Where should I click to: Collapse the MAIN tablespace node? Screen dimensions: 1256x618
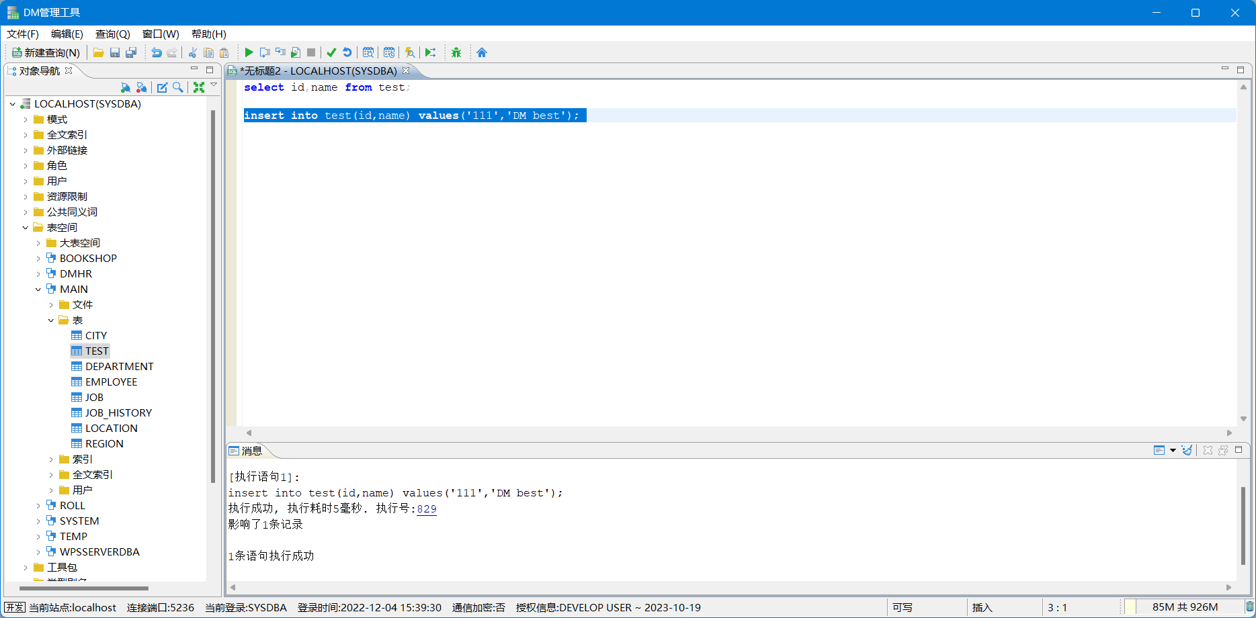(x=38, y=290)
